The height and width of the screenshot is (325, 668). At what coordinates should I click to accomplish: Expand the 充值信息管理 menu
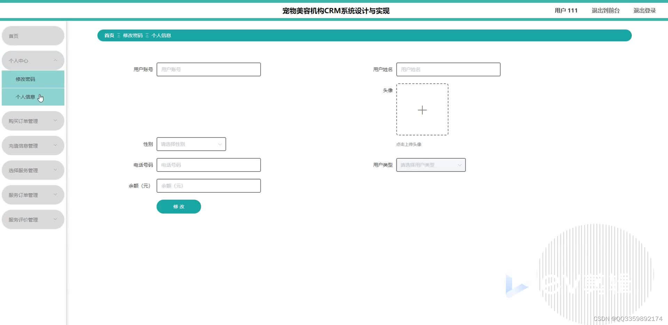(x=33, y=145)
